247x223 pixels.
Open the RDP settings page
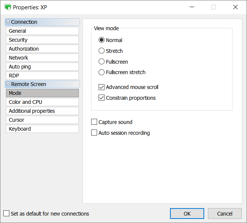[42, 76]
